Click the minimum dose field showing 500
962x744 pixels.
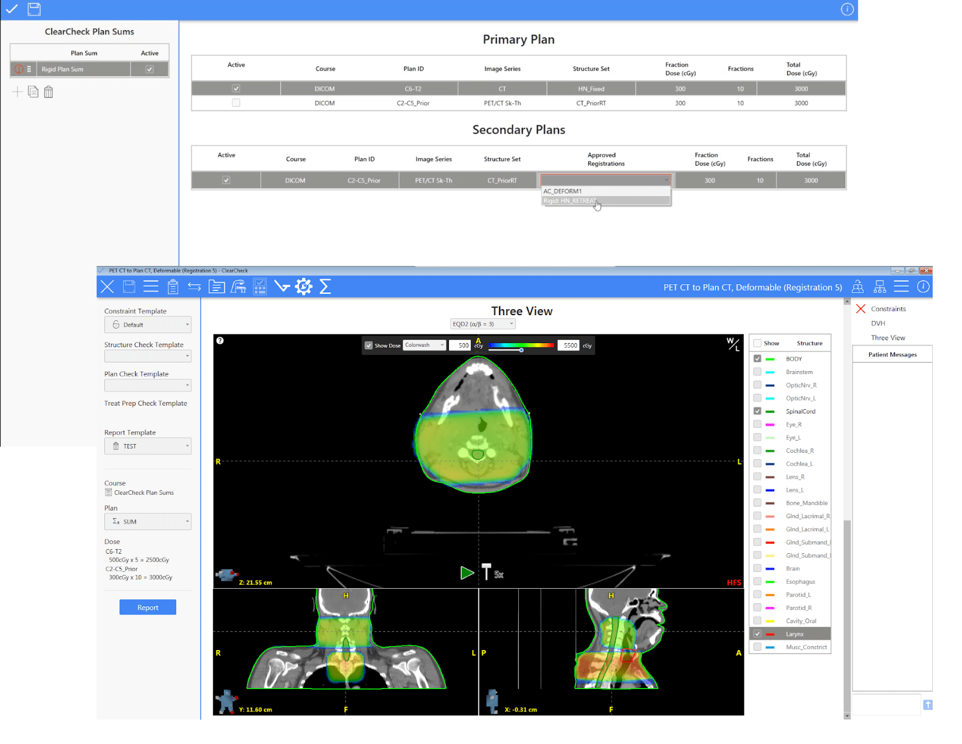(459, 345)
